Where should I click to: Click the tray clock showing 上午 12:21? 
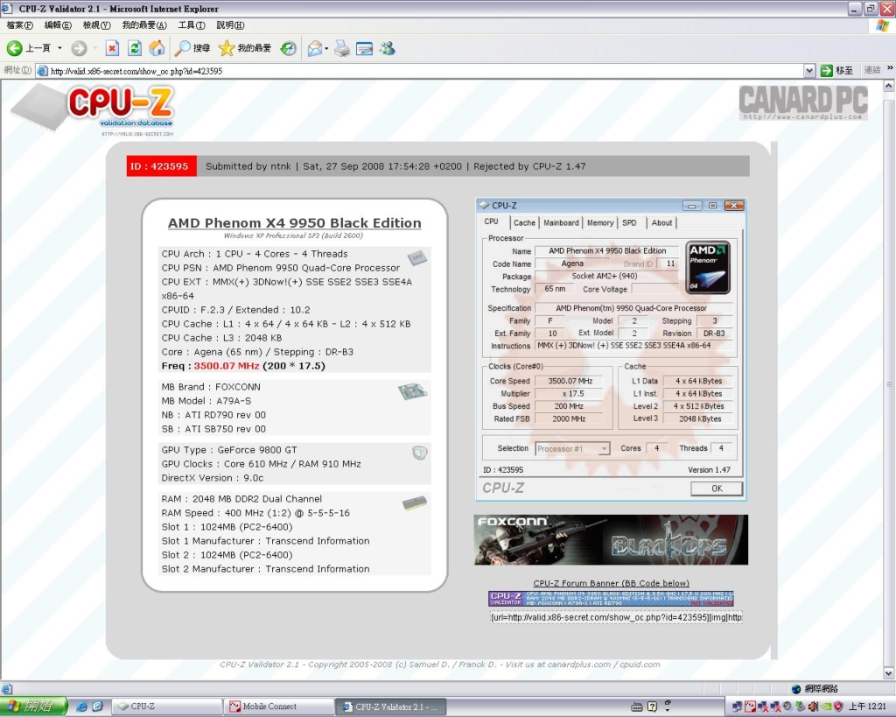tap(867, 706)
